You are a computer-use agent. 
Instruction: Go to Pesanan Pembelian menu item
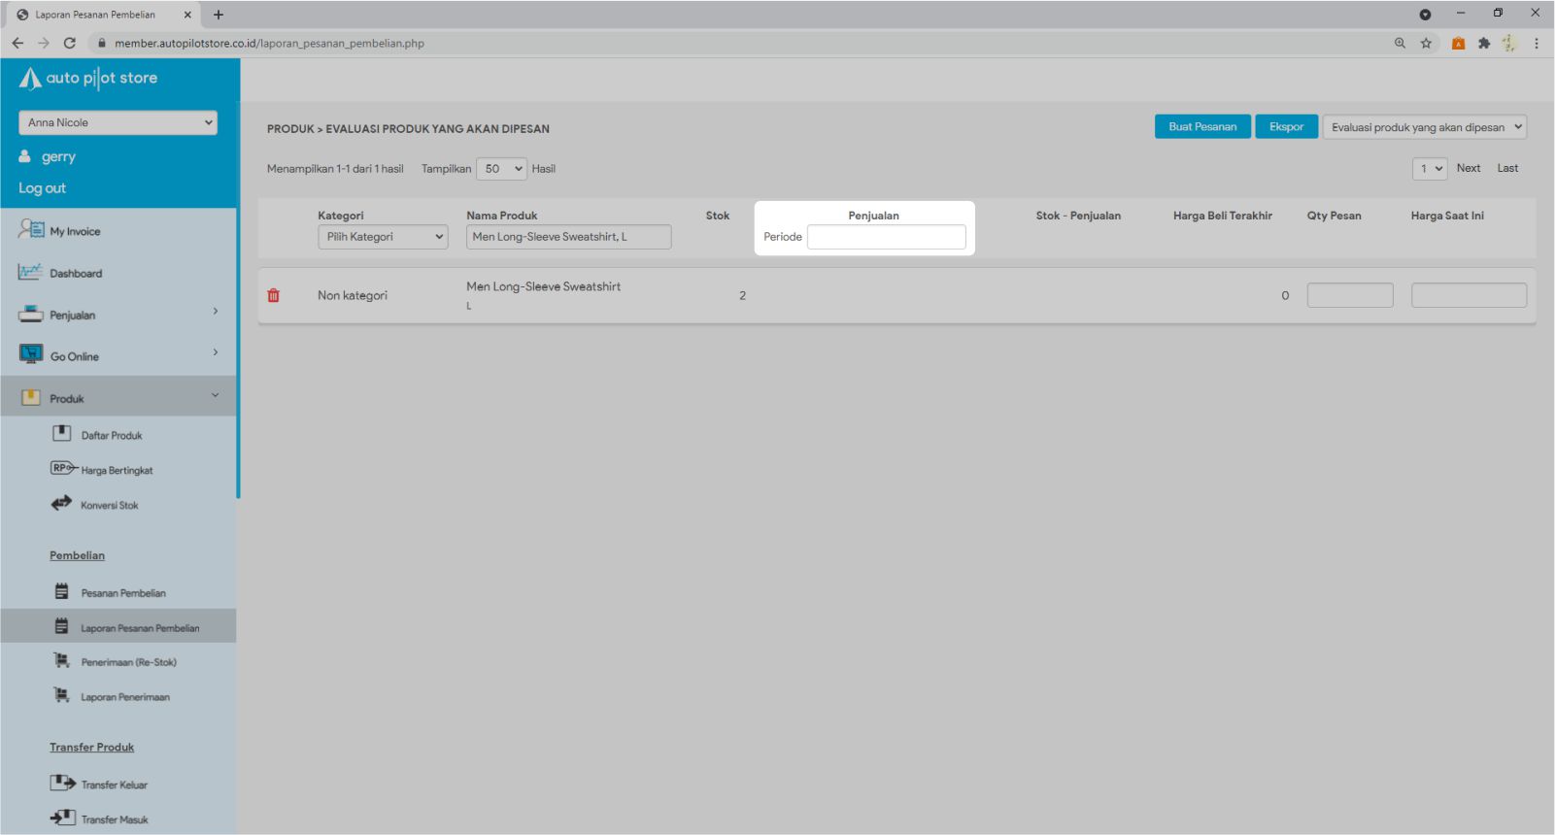[123, 593]
